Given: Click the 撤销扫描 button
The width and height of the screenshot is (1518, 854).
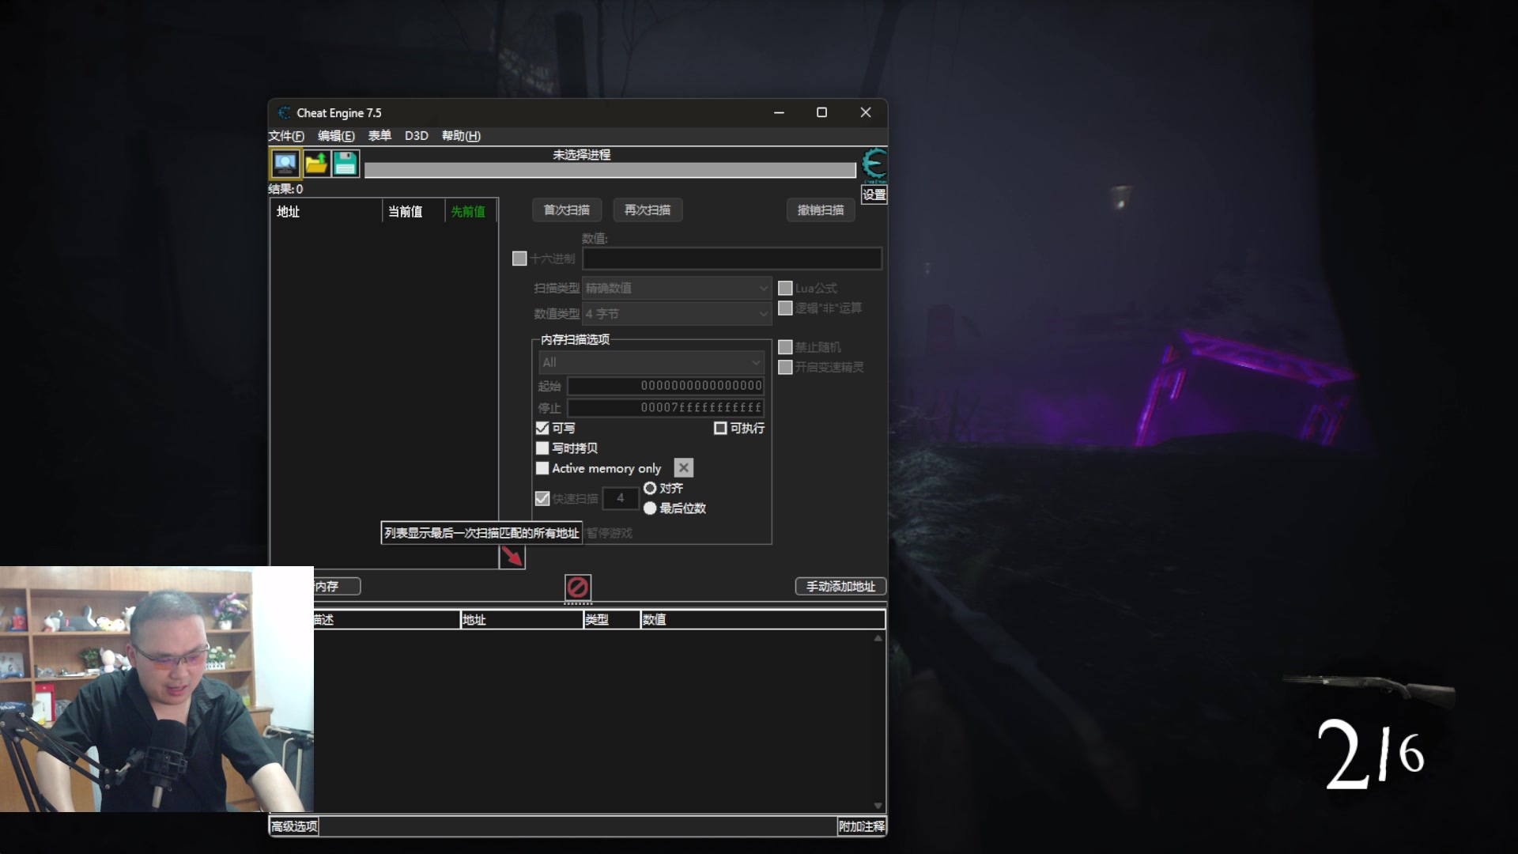Looking at the screenshot, I should pos(821,210).
